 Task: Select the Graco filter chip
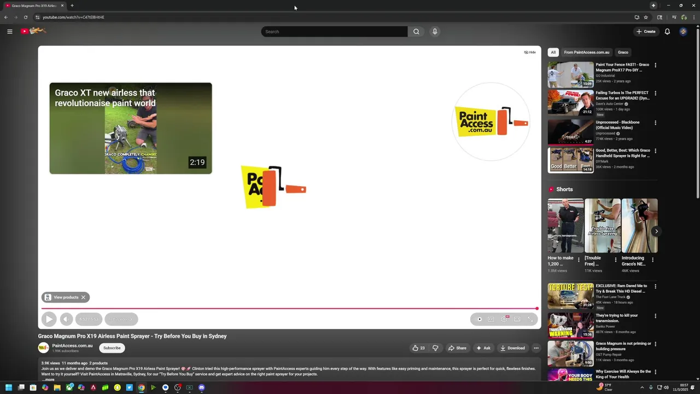pyautogui.click(x=623, y=53)
